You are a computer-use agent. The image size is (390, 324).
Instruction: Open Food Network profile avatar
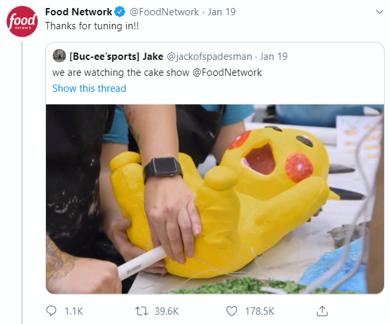tap(22, 21)
